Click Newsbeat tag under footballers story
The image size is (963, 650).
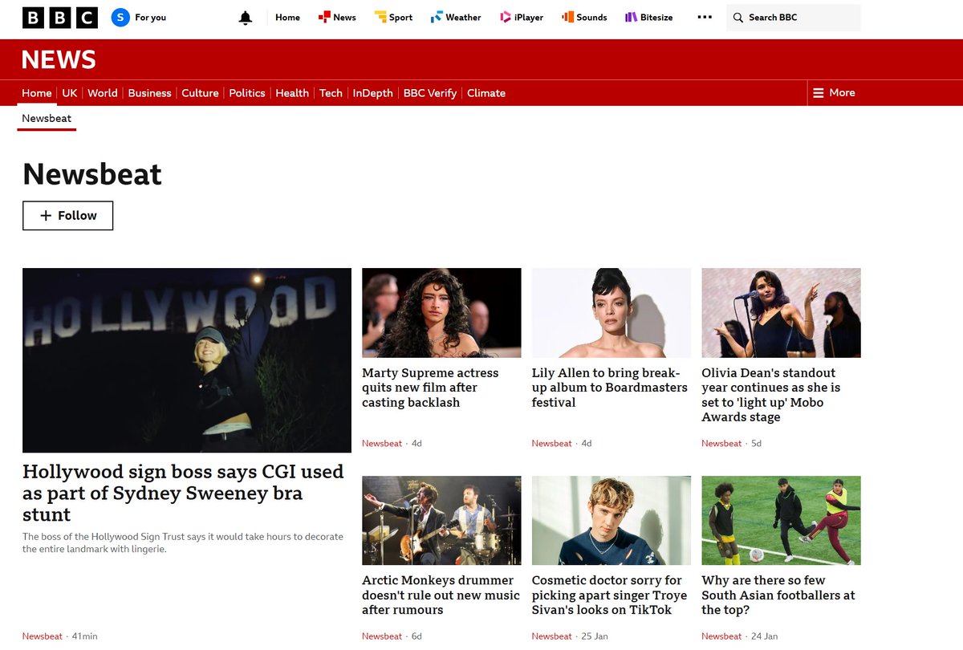(x=721, y=636)
